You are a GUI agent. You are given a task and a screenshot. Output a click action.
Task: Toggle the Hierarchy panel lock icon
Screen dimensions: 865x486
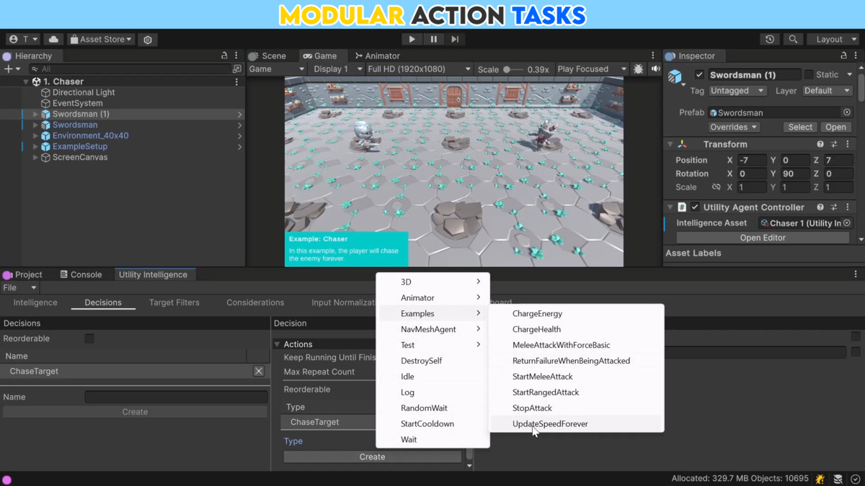[224, 55]
